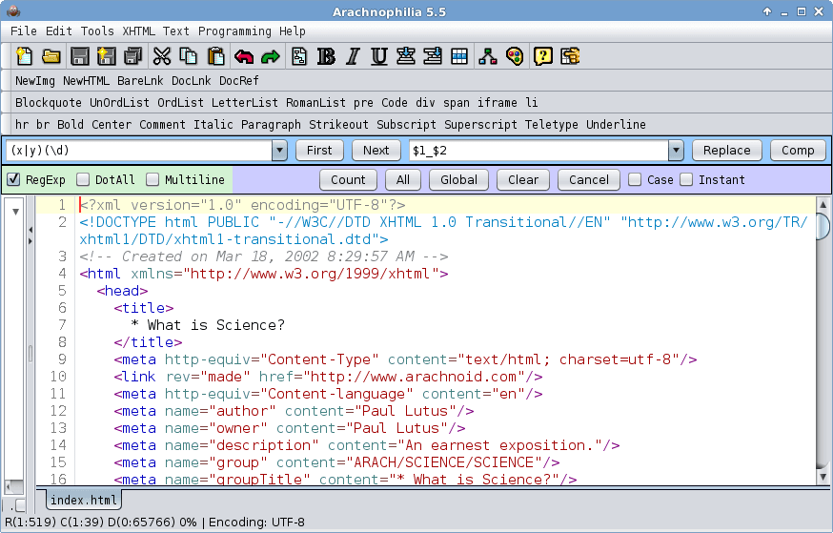Switch to the index.html tab
Viewport: 833px width, 533px height.
(84, 500)
